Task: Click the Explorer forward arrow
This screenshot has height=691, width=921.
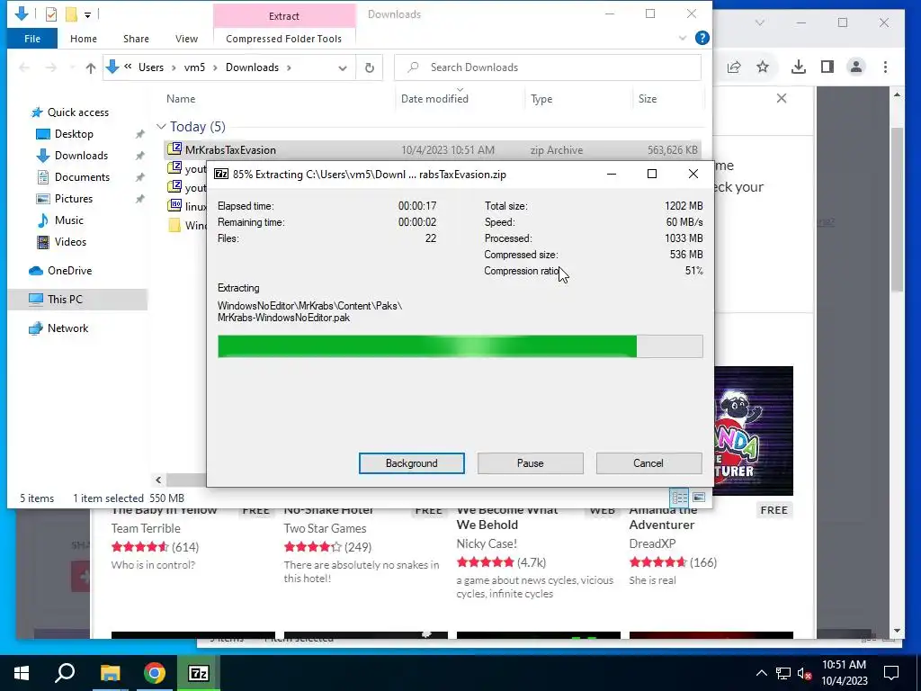Action: coord(51,67)
